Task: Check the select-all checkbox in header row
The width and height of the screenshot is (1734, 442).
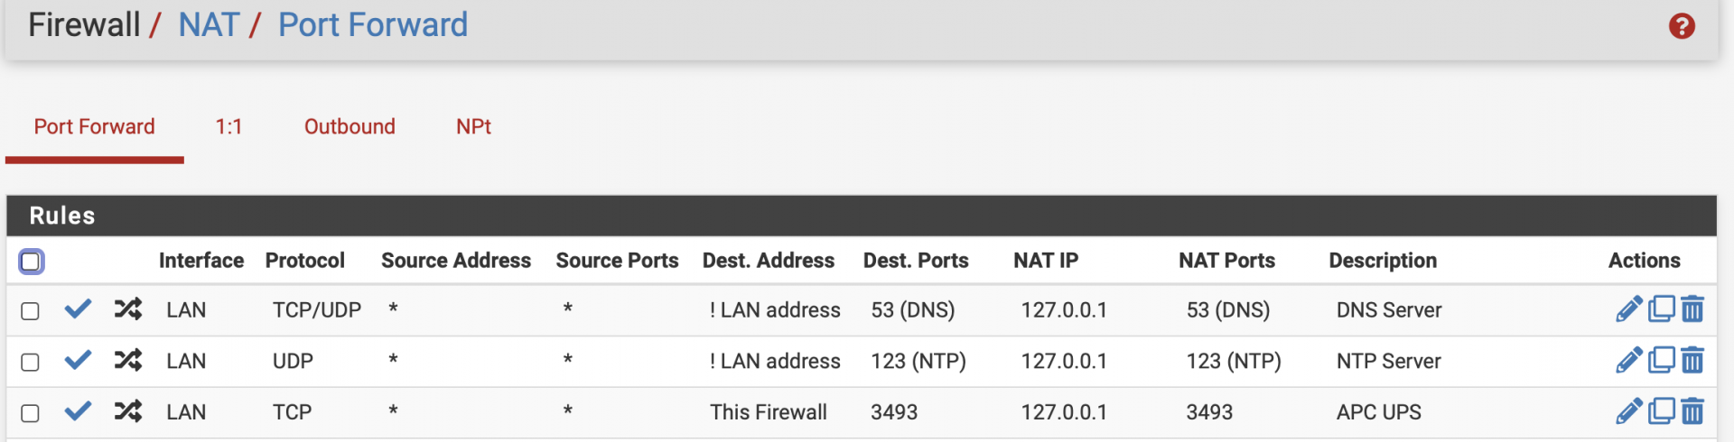Action: (x=31, y=262)
